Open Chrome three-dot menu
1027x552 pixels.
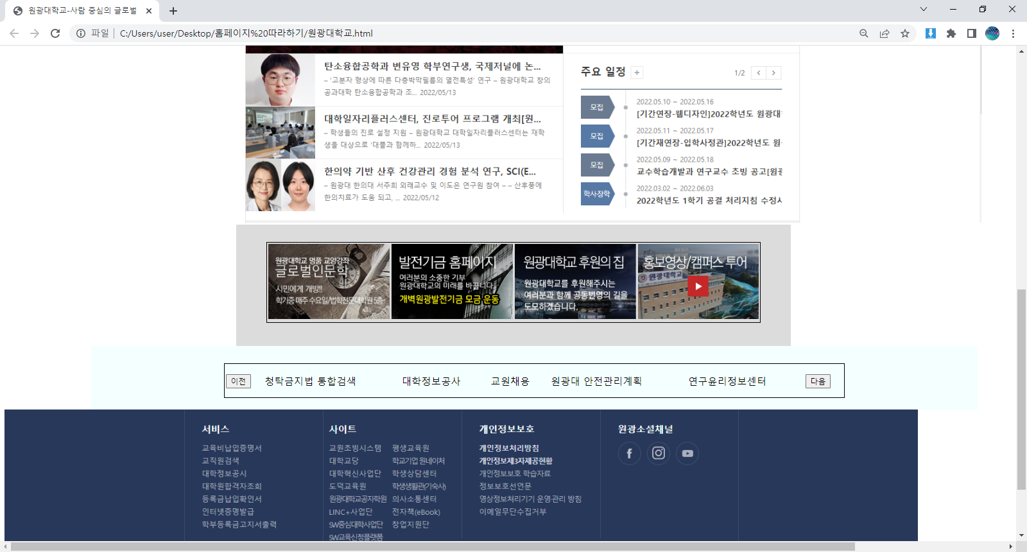1013,33
